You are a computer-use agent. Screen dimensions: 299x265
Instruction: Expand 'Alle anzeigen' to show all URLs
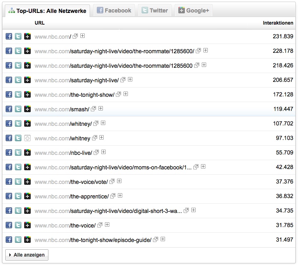(27, 255)
